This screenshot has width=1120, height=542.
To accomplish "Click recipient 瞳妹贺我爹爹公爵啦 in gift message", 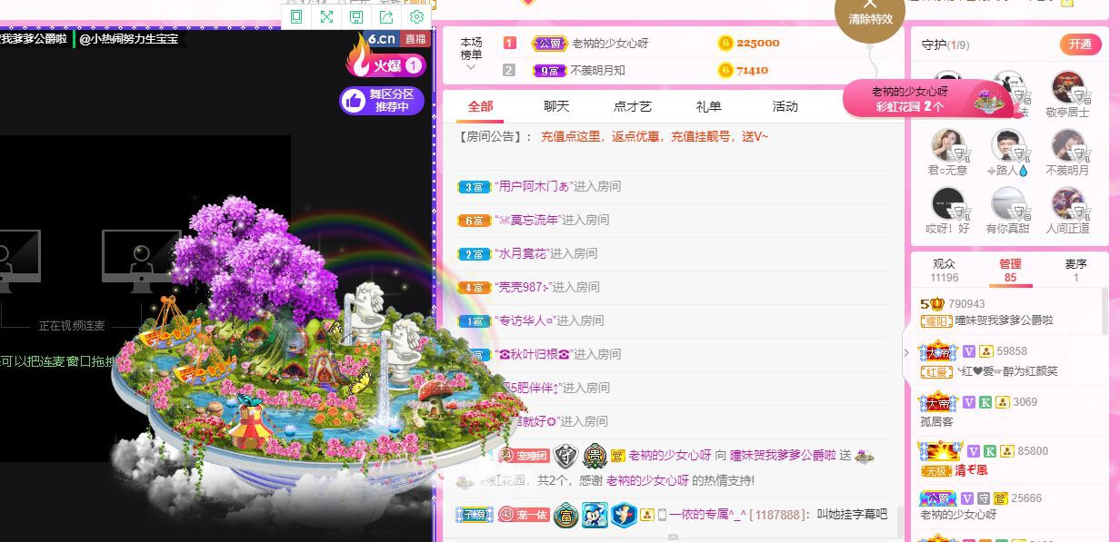I will pos(783,455).
